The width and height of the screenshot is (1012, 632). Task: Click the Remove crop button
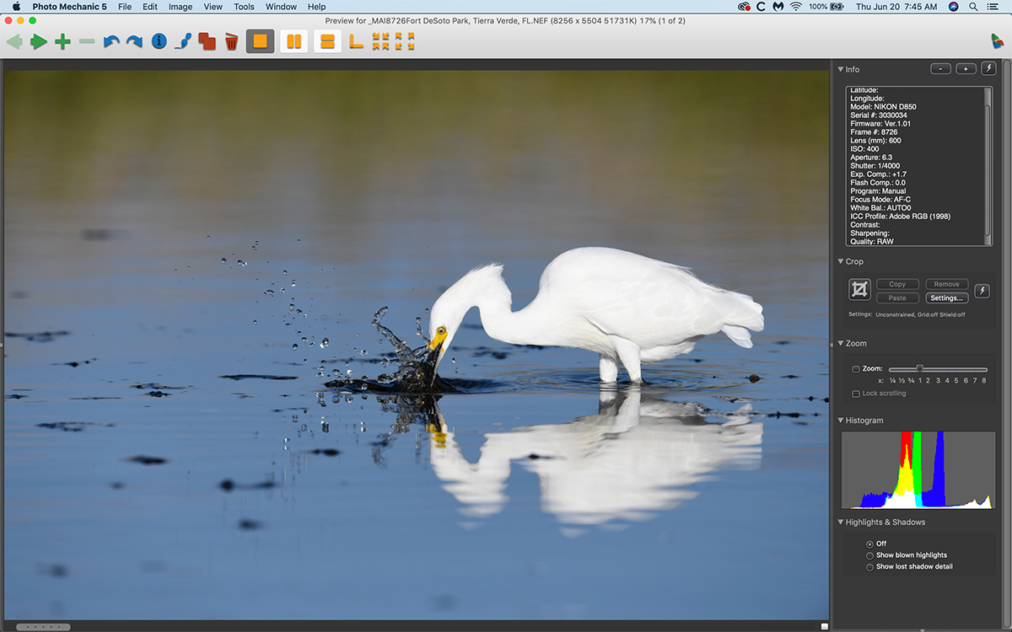946,285
